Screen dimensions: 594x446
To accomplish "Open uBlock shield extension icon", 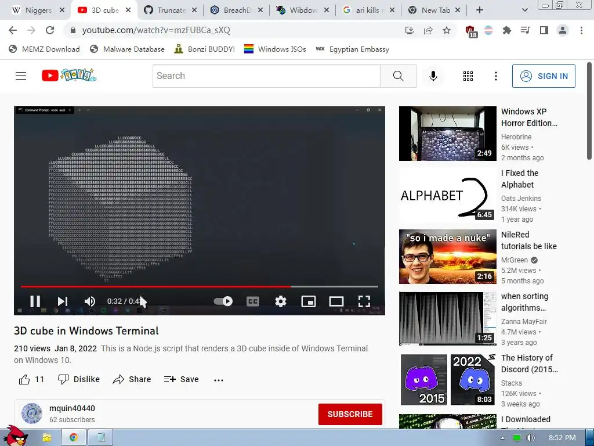I will pos(470,31).
